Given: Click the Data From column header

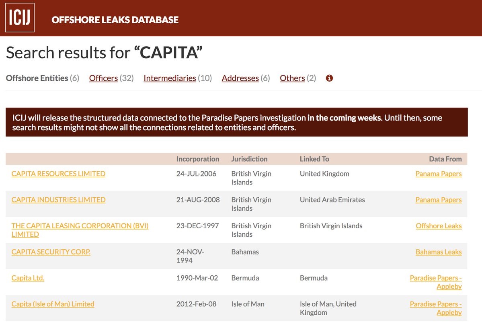Looking at the screenshot, I should click(445, 159).
